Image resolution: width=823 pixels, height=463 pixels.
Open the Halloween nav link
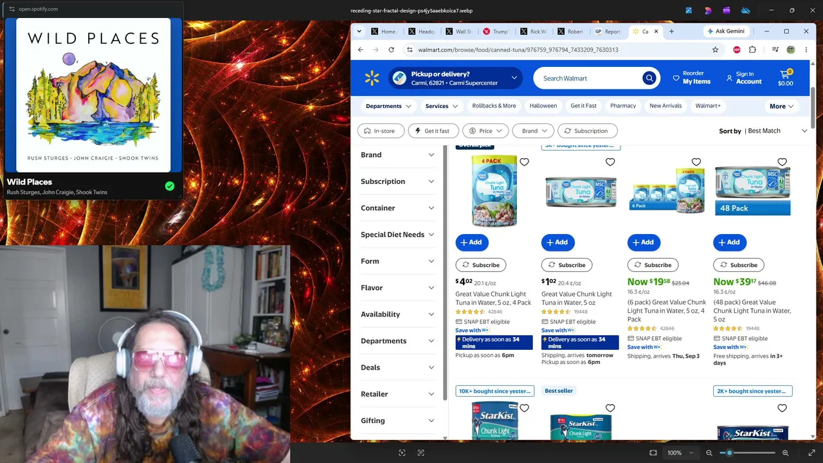[x=543, y=106]
